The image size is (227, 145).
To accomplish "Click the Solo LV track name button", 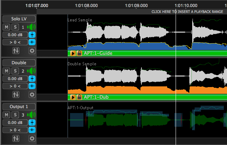I will 19,19.
